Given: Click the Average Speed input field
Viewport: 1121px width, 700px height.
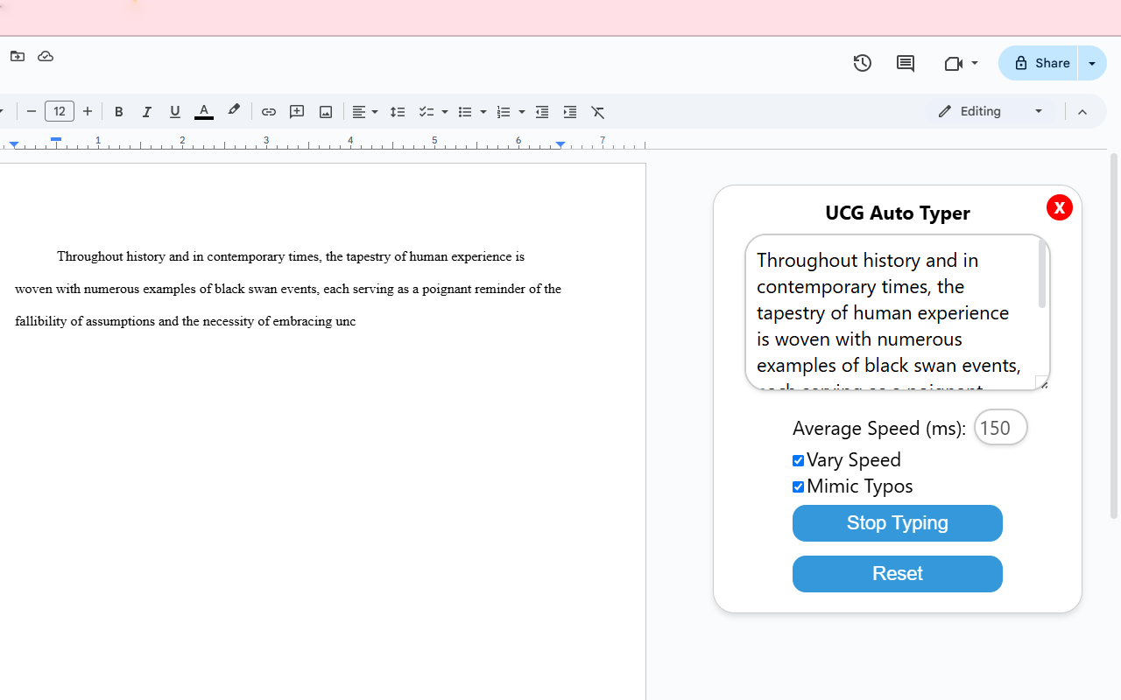Looking at the screenshot, I should (1000, 428).
